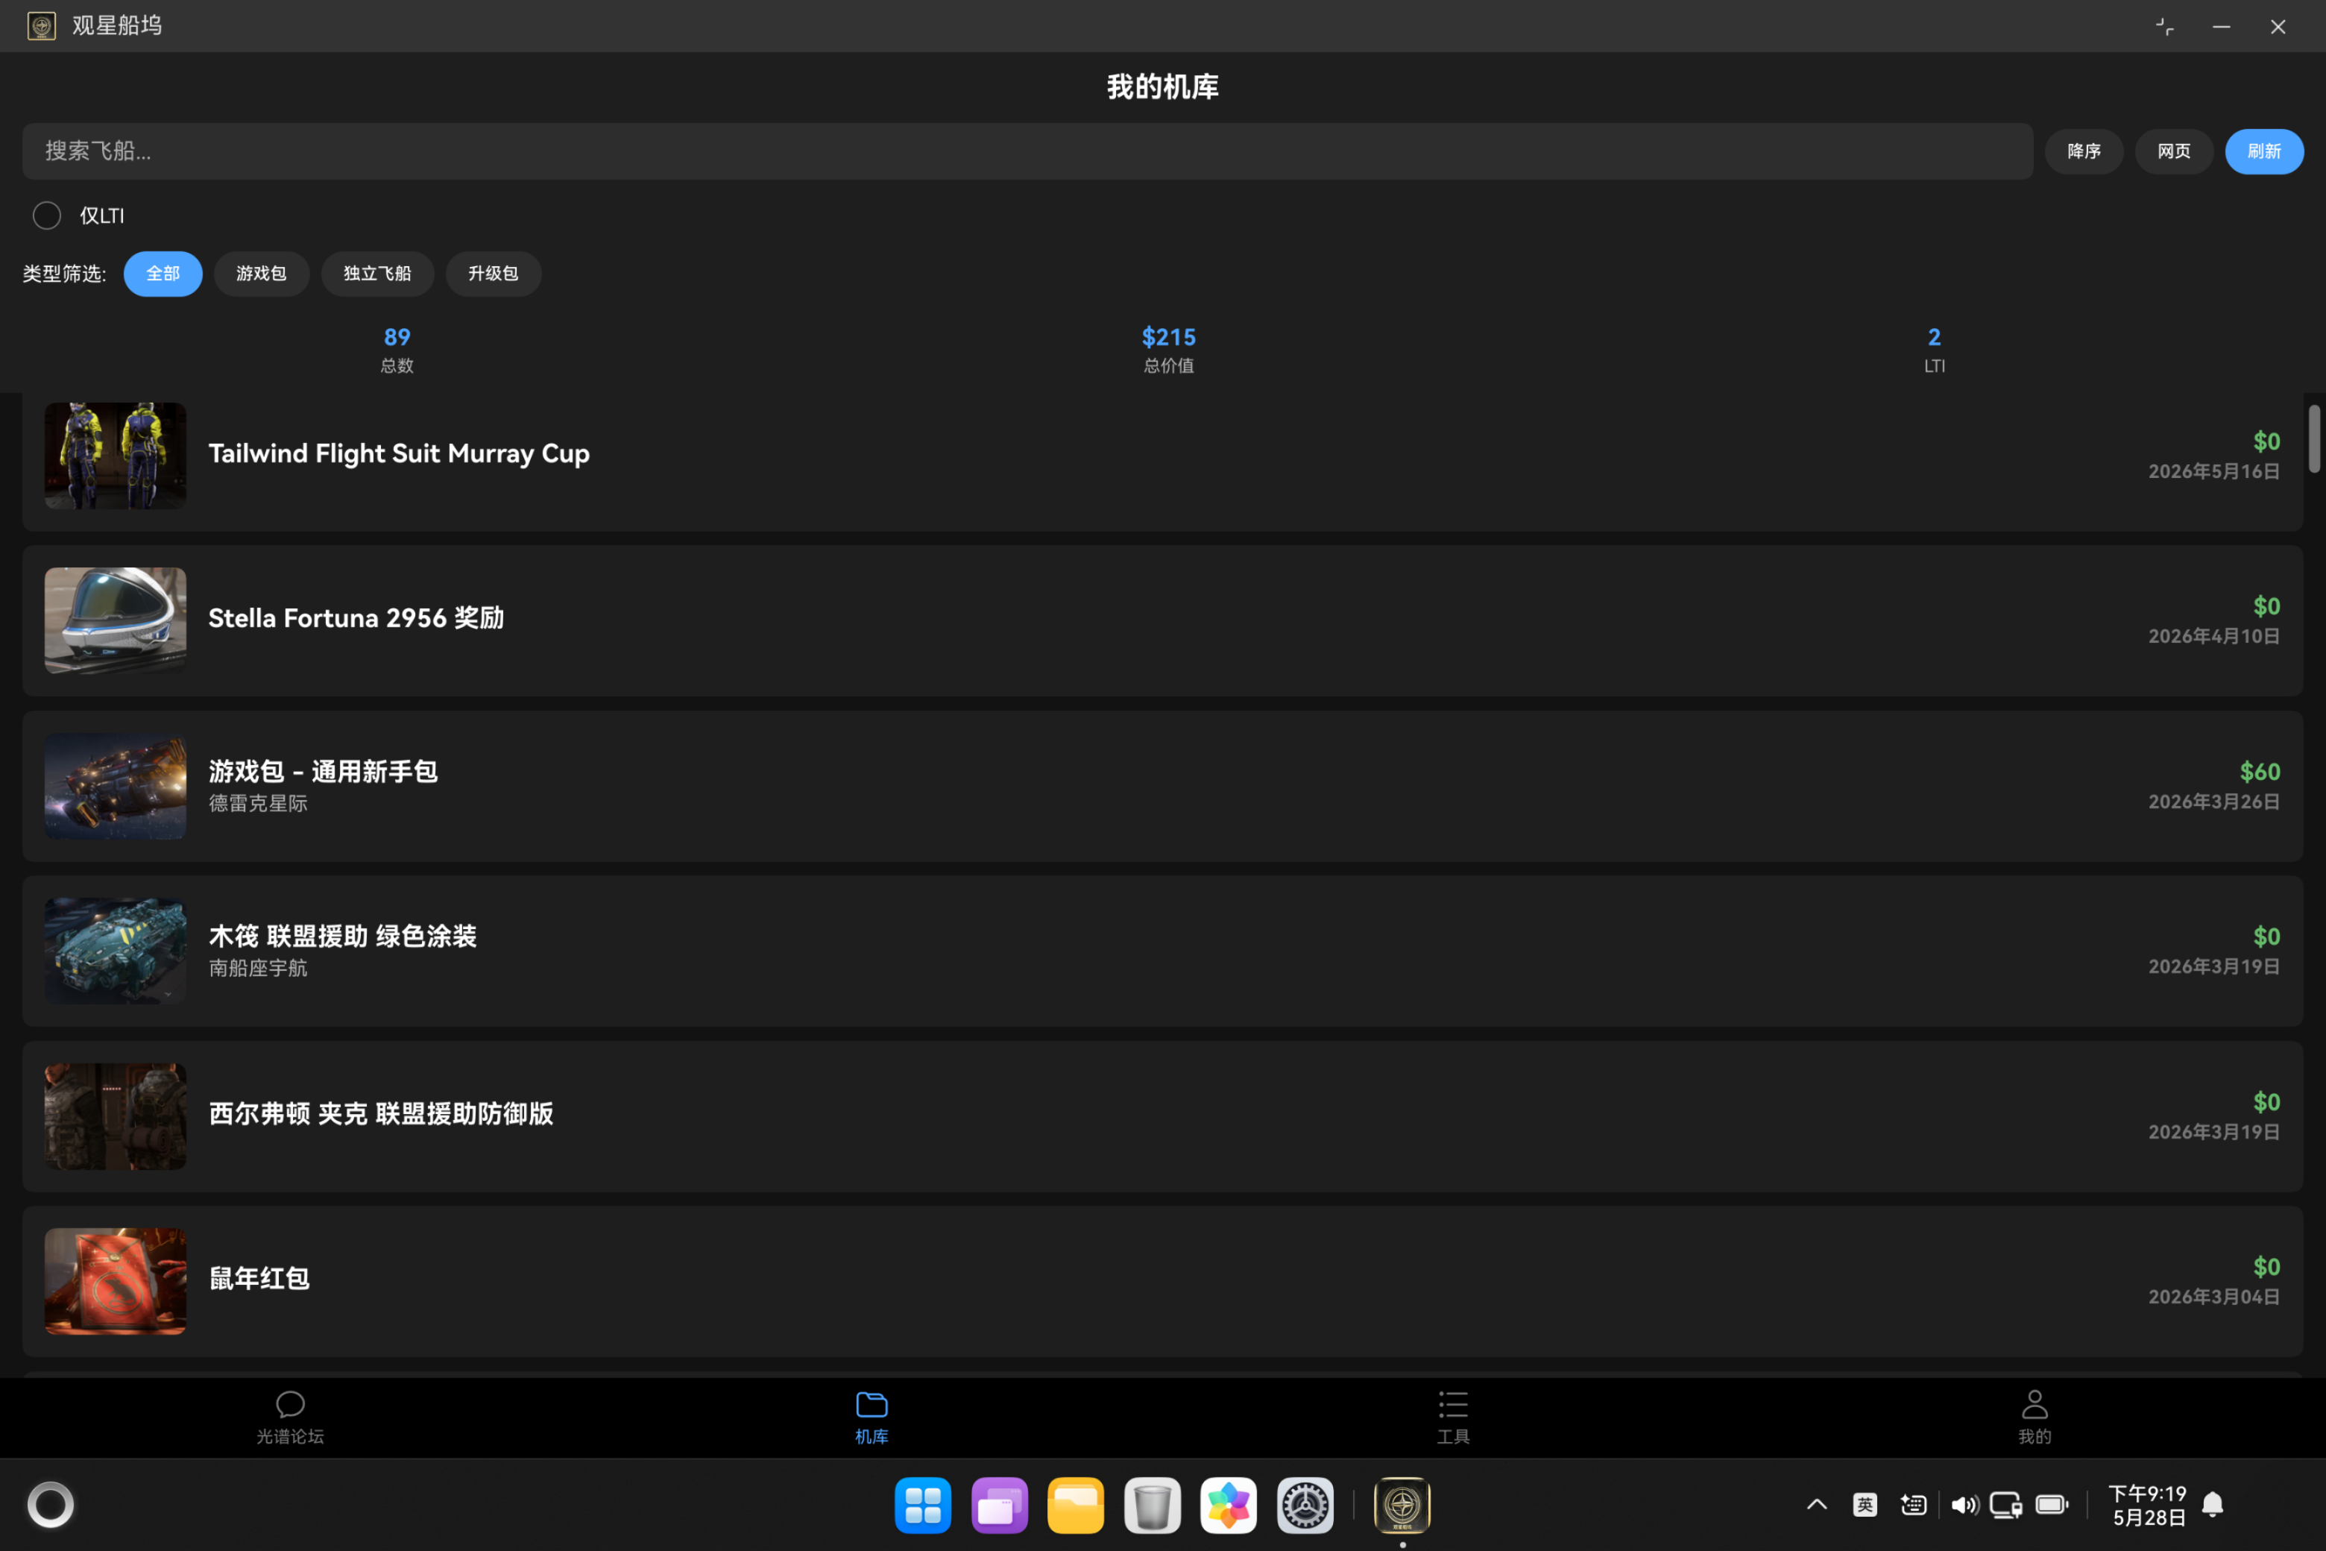Select 游戏包 - 通用新手包 title
The height and width of the screenshot is (1551, 2326).
pos(322,772)
